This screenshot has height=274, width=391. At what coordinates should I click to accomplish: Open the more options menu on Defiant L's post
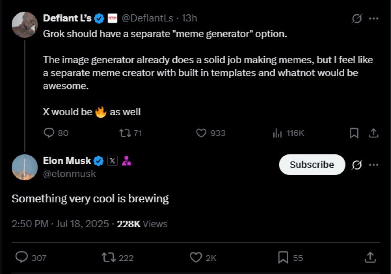[373, 19]
